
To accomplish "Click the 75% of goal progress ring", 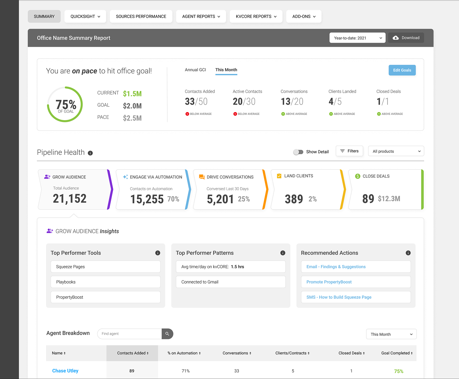I will (65, 104).
